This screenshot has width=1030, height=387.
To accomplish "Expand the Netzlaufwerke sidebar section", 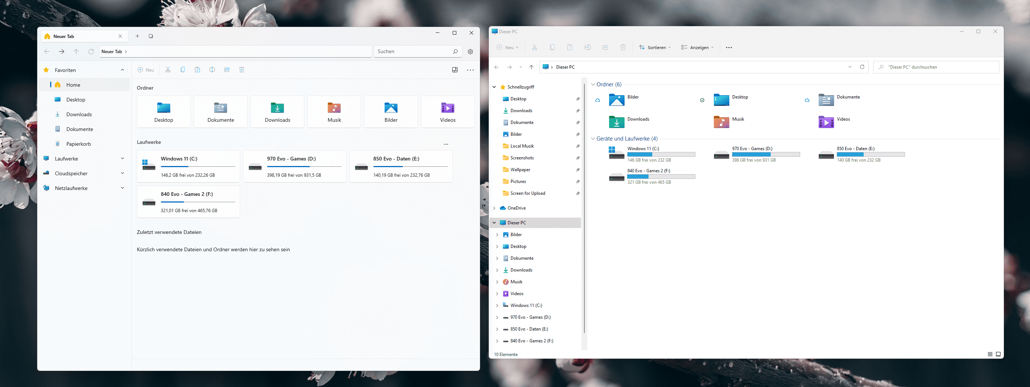I will 122,188.
